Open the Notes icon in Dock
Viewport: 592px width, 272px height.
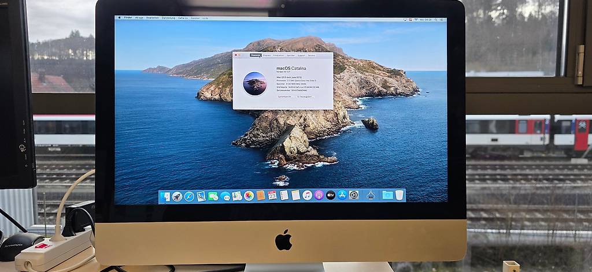(x=295, y=195)
